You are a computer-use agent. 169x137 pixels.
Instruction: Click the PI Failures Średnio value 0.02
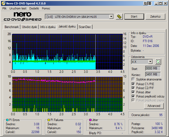click(78, 124)
